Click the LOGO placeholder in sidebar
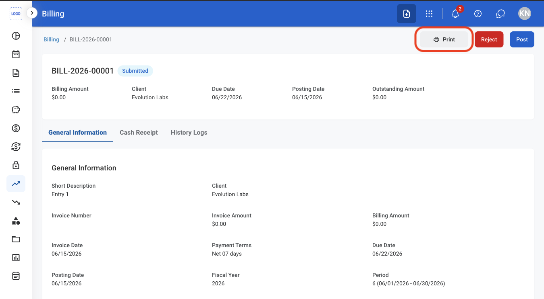544x299 pixels. point(16,14)
